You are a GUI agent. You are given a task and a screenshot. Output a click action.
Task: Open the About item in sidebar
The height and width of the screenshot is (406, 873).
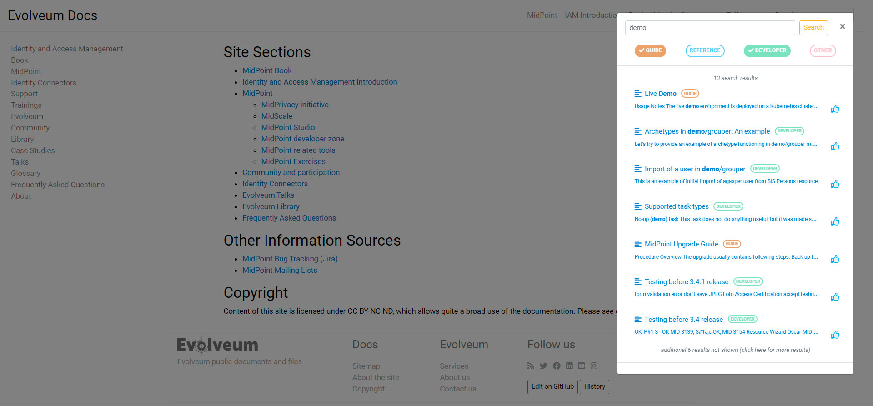point(21,196)
